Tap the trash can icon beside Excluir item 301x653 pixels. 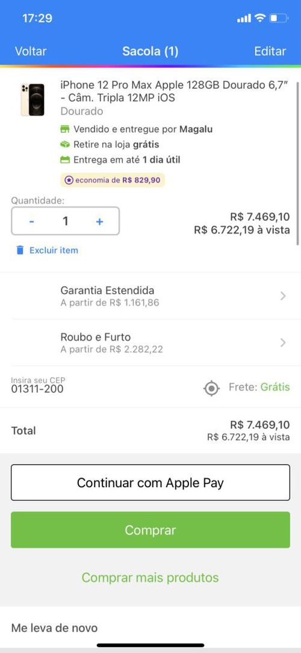click(20, 250)
